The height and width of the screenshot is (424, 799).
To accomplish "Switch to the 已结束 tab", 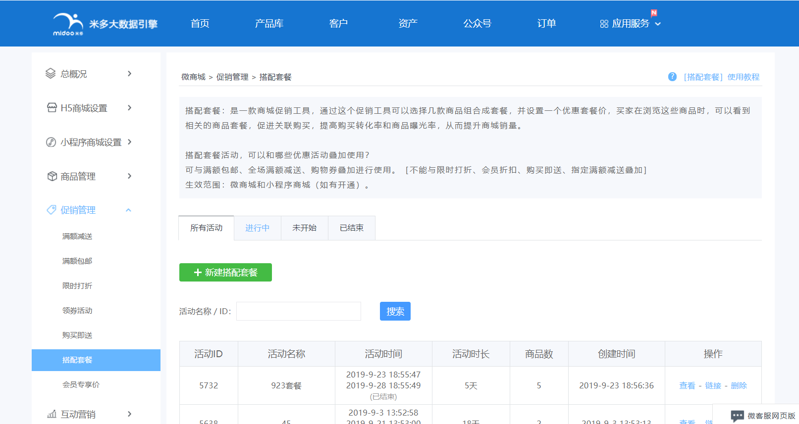I will coord(351,228).
